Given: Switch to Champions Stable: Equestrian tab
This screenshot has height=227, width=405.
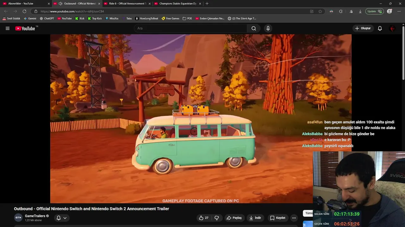Looking at the screenshot, I should 178,3.
